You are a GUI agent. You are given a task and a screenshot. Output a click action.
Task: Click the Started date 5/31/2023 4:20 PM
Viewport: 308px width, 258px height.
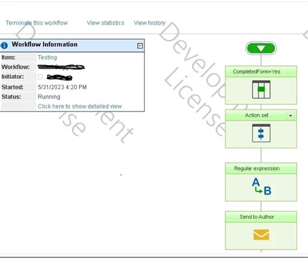[62, 87]
